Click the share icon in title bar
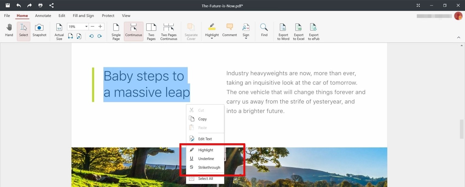The image size is (465, 187). click(51, 5)
